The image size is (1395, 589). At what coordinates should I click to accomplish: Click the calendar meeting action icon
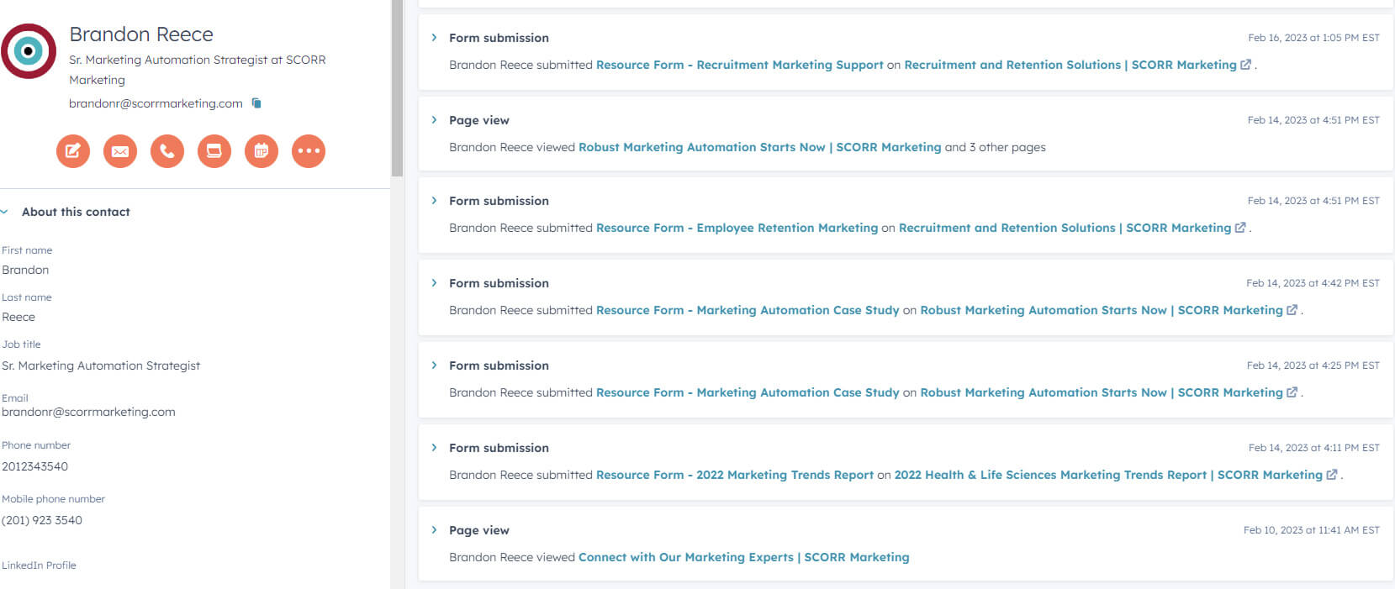tap(262, 151)
